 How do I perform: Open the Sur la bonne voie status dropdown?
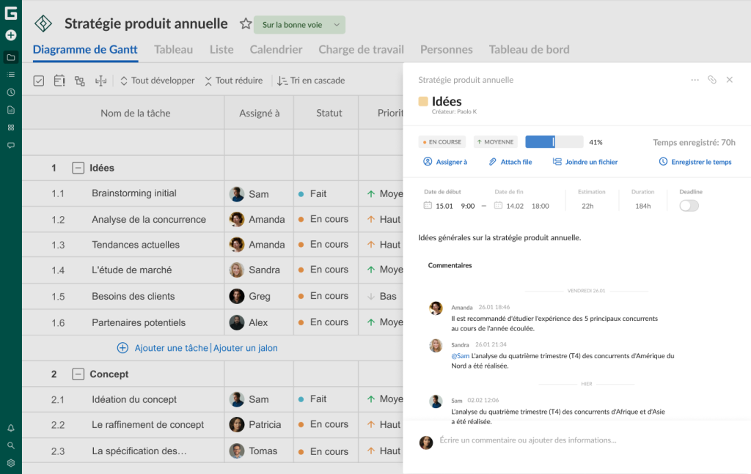click(x=299, y=25)
